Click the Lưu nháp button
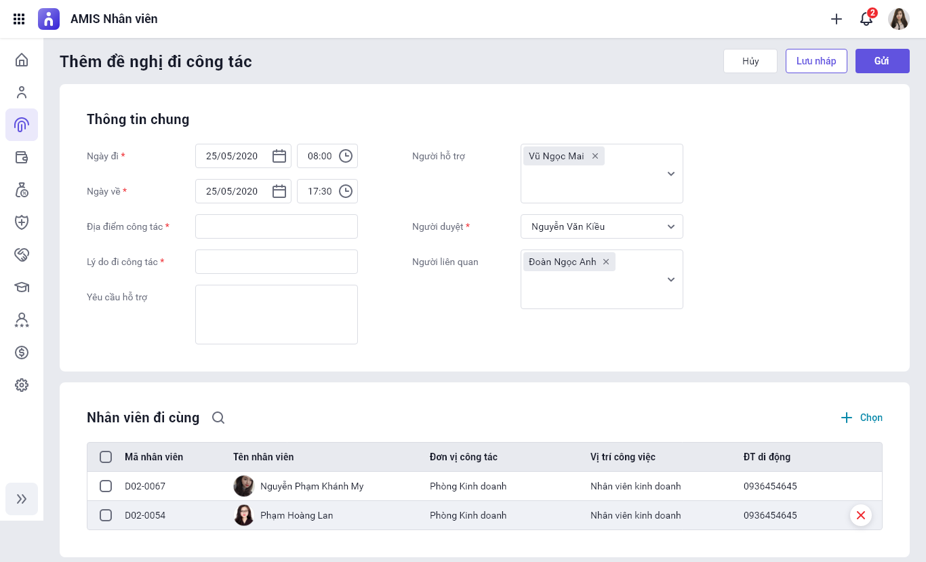 pos(816,61)
